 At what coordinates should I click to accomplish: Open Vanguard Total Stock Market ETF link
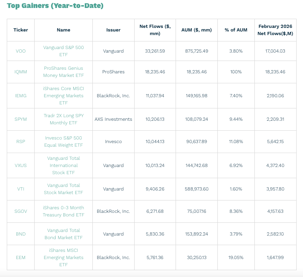(x=63, y=189)
